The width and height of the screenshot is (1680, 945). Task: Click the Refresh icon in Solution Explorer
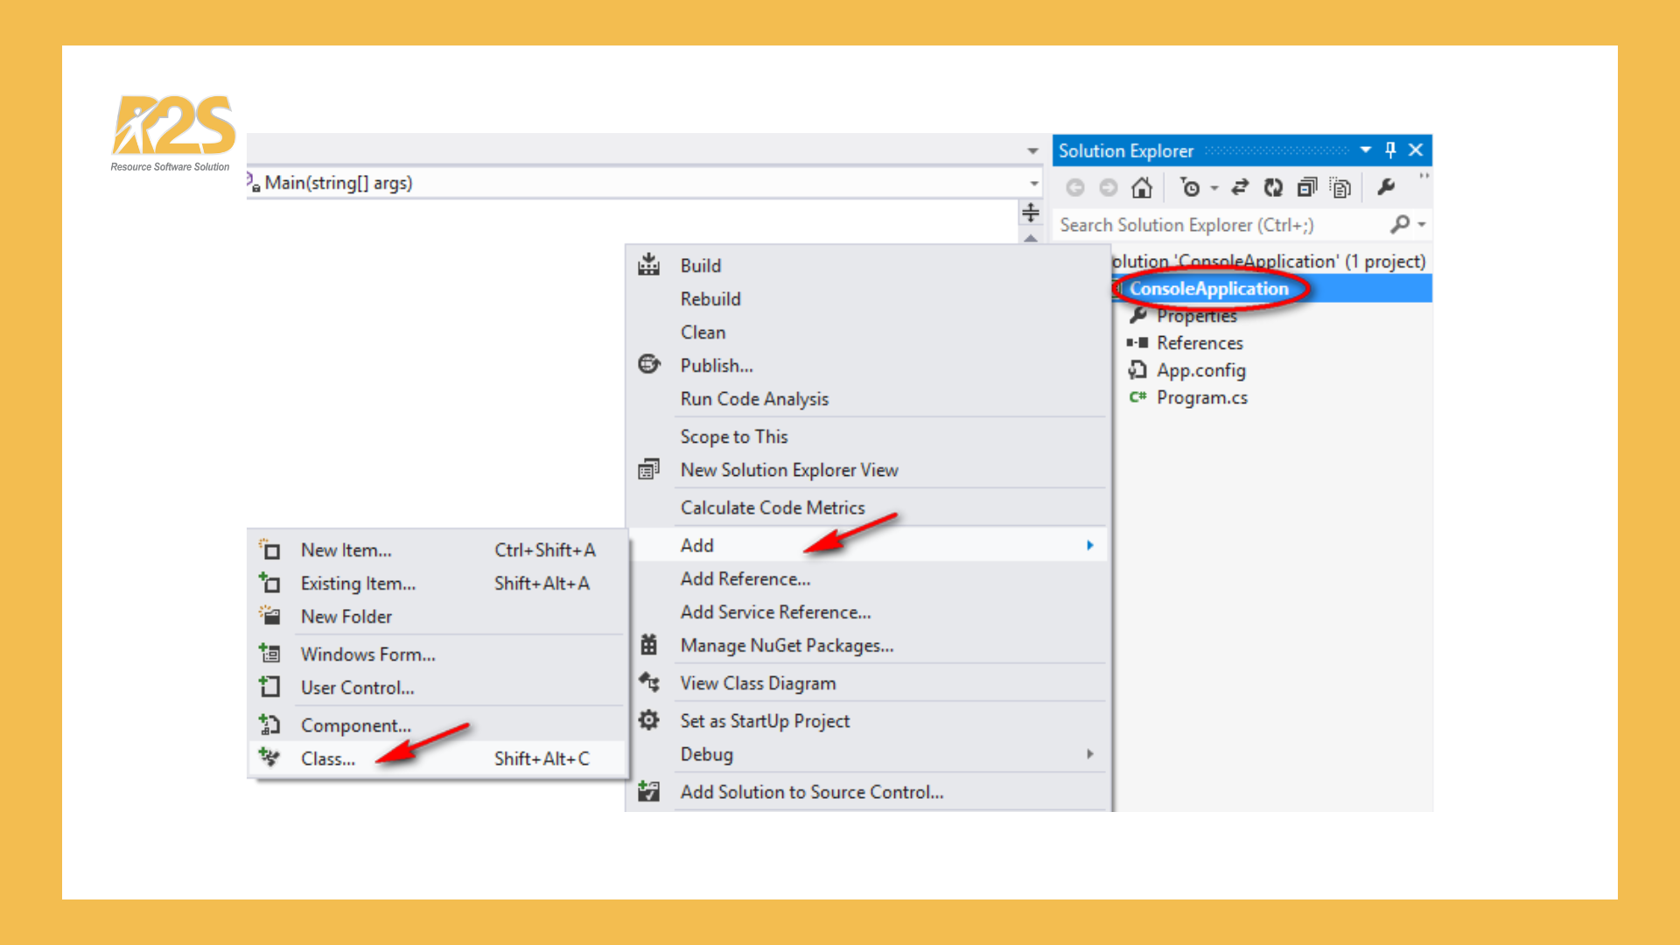pyautogui.click(x=1273, y=187)
